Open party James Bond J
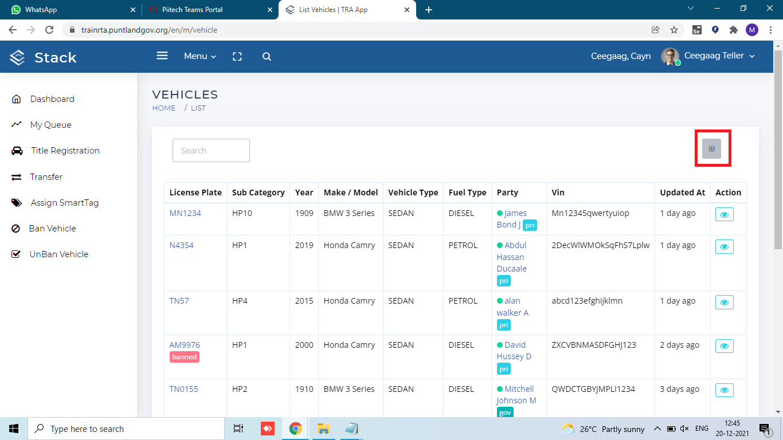The height and width of the screenshot is (440, 783). click(511, 219)
